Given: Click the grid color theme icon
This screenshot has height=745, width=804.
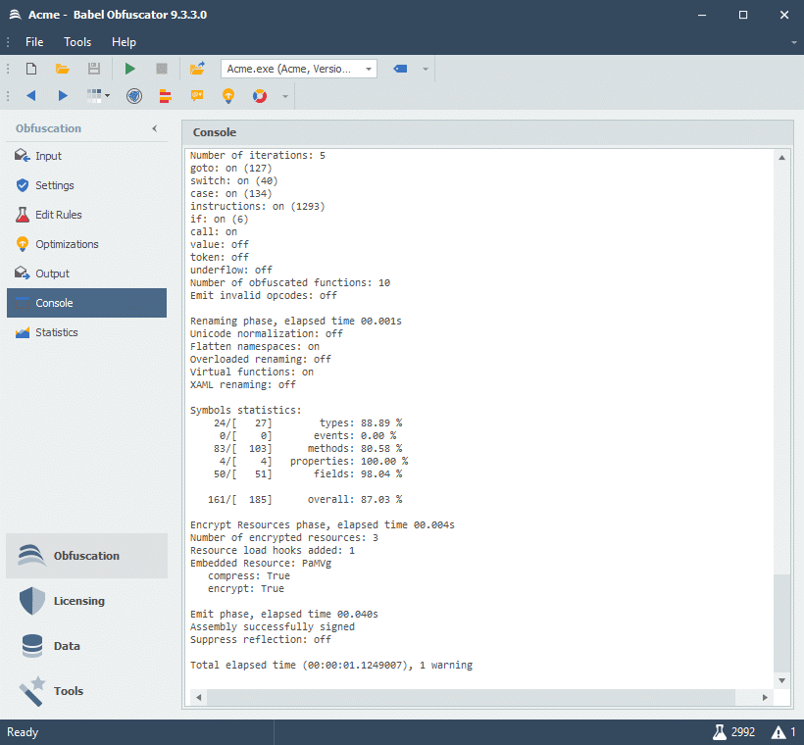Looking at the screenshot, I should [94, 95].
